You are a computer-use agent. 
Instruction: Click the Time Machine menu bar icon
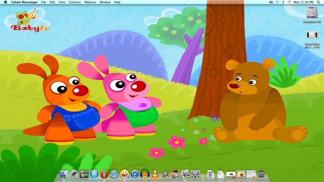[x=277, y=2]
